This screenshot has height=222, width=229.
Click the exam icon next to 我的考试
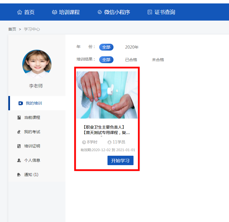[x=19, y=132]
